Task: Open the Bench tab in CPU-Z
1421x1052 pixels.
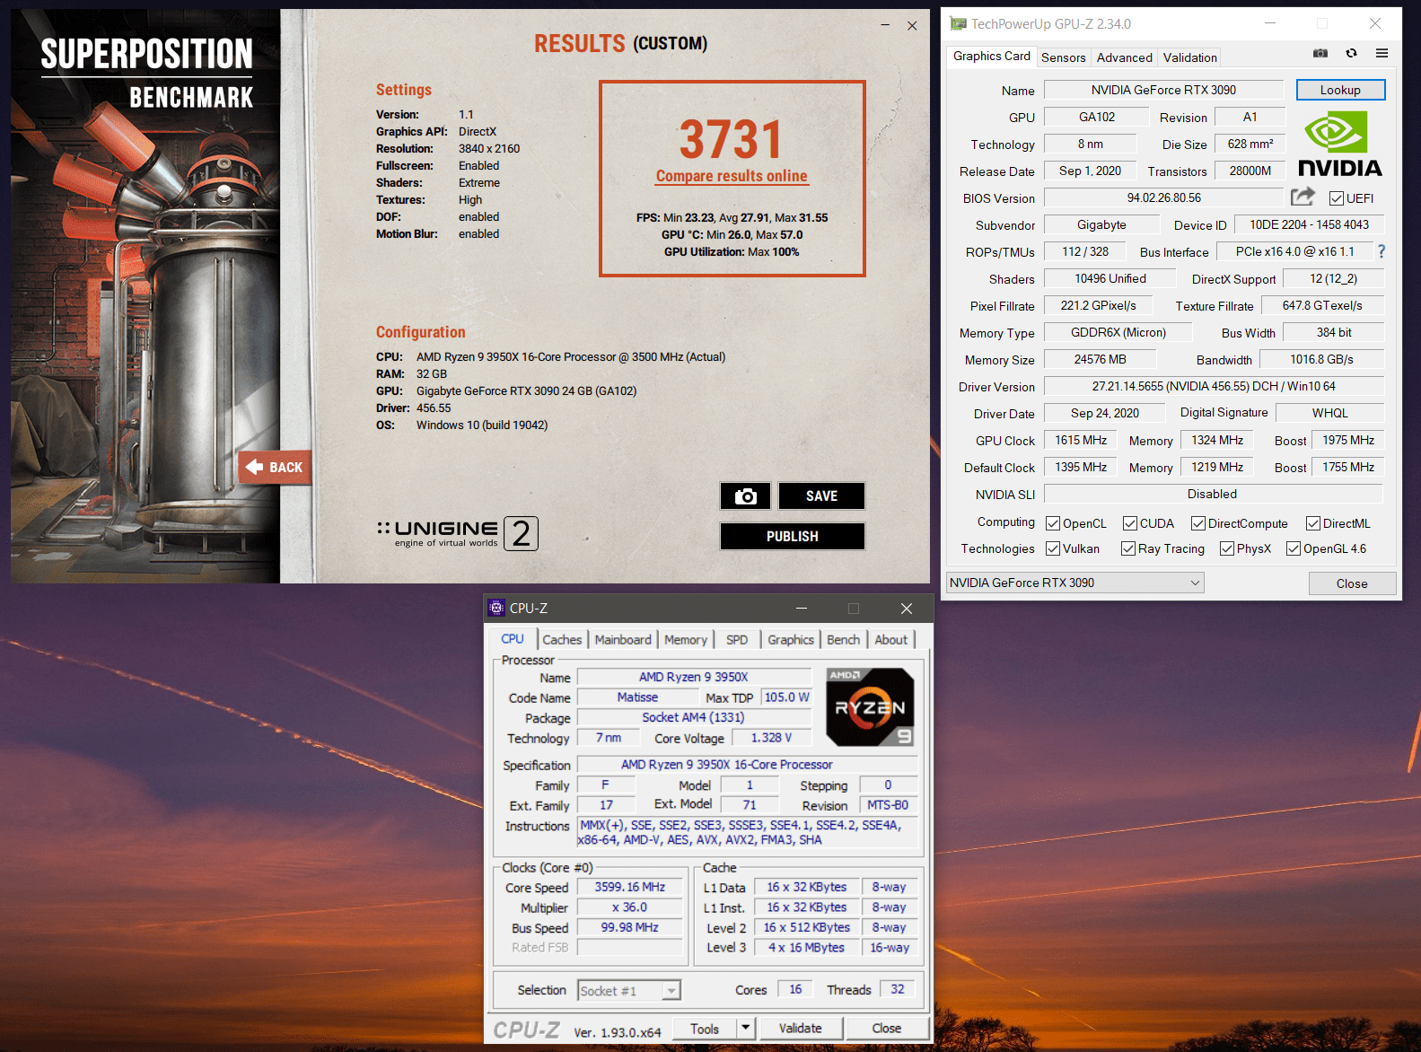Action: [843, 639]
